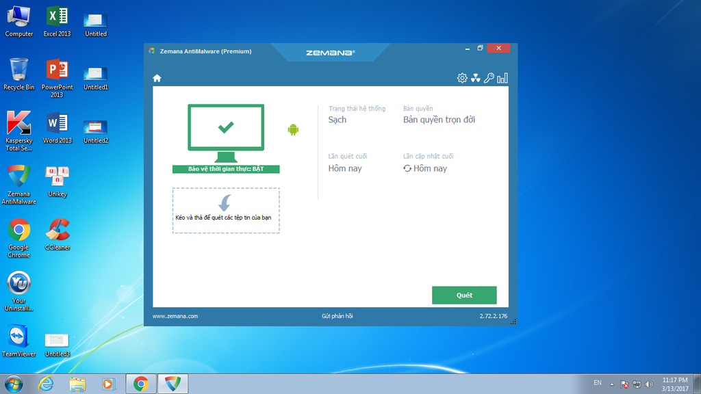Select the Untitled desktop file
The width and height of the screenshot is (701, 394).
pyautogui.click(x=96, y=25)
